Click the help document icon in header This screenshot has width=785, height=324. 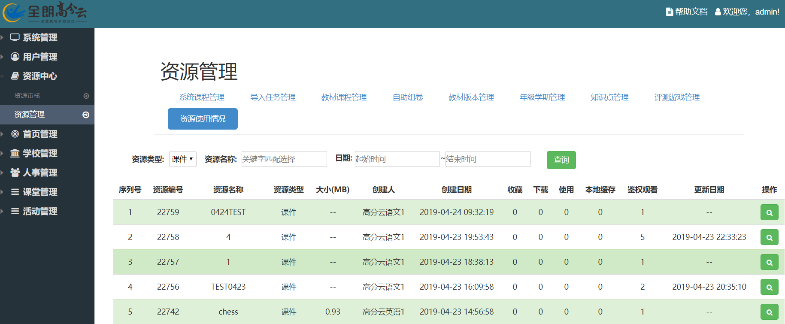click(669, 12)
